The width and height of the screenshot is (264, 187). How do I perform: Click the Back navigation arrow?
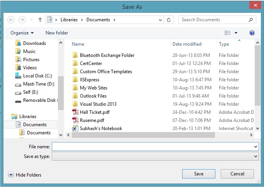point(11,20)
